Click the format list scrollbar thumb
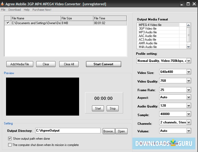198x152 pixels. tap(188, 35)
